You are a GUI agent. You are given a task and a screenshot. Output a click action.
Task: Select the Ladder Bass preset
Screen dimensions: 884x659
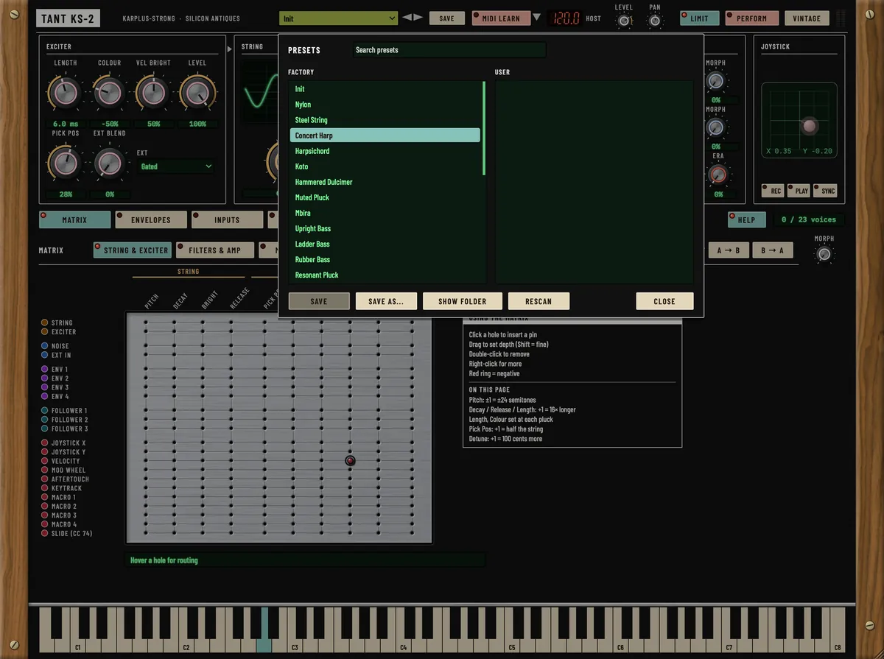tap(385, 244)
